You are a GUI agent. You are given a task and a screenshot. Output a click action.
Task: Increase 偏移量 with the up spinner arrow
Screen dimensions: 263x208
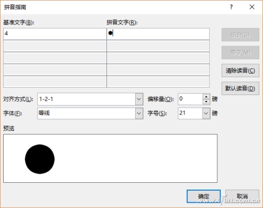point(206,97)
